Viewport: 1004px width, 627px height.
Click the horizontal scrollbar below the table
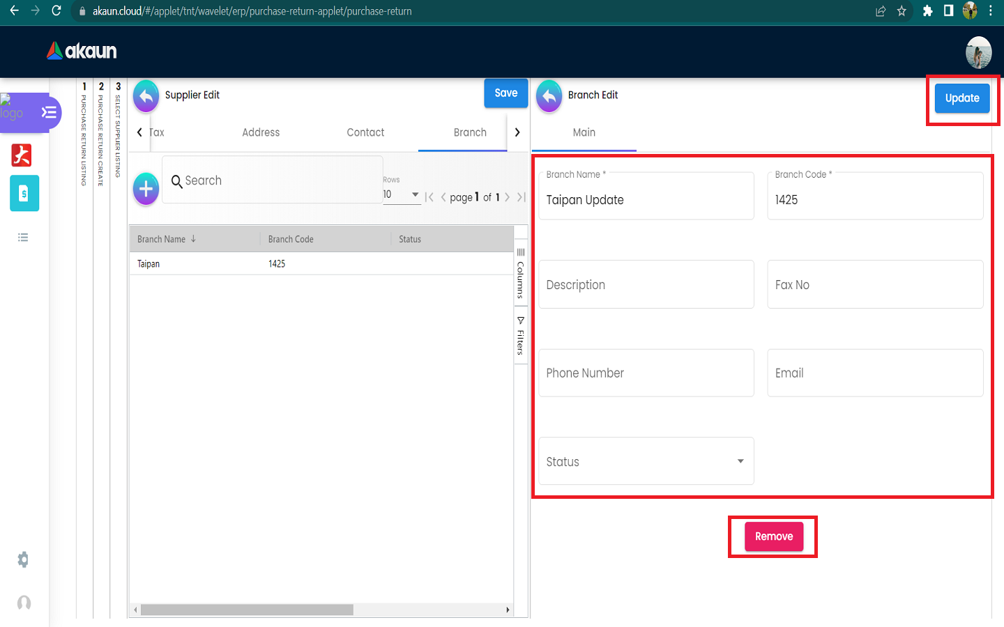248,610
